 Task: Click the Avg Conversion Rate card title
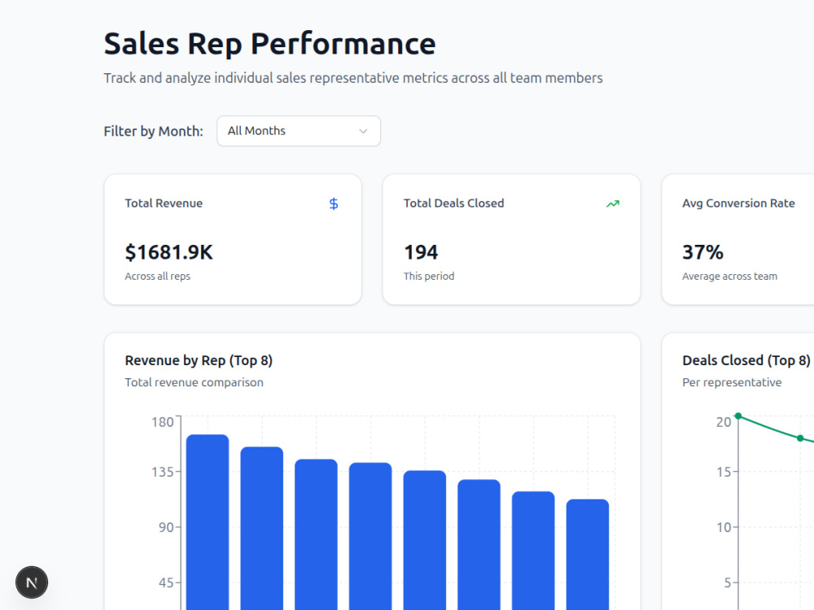(x=738, y=203)
